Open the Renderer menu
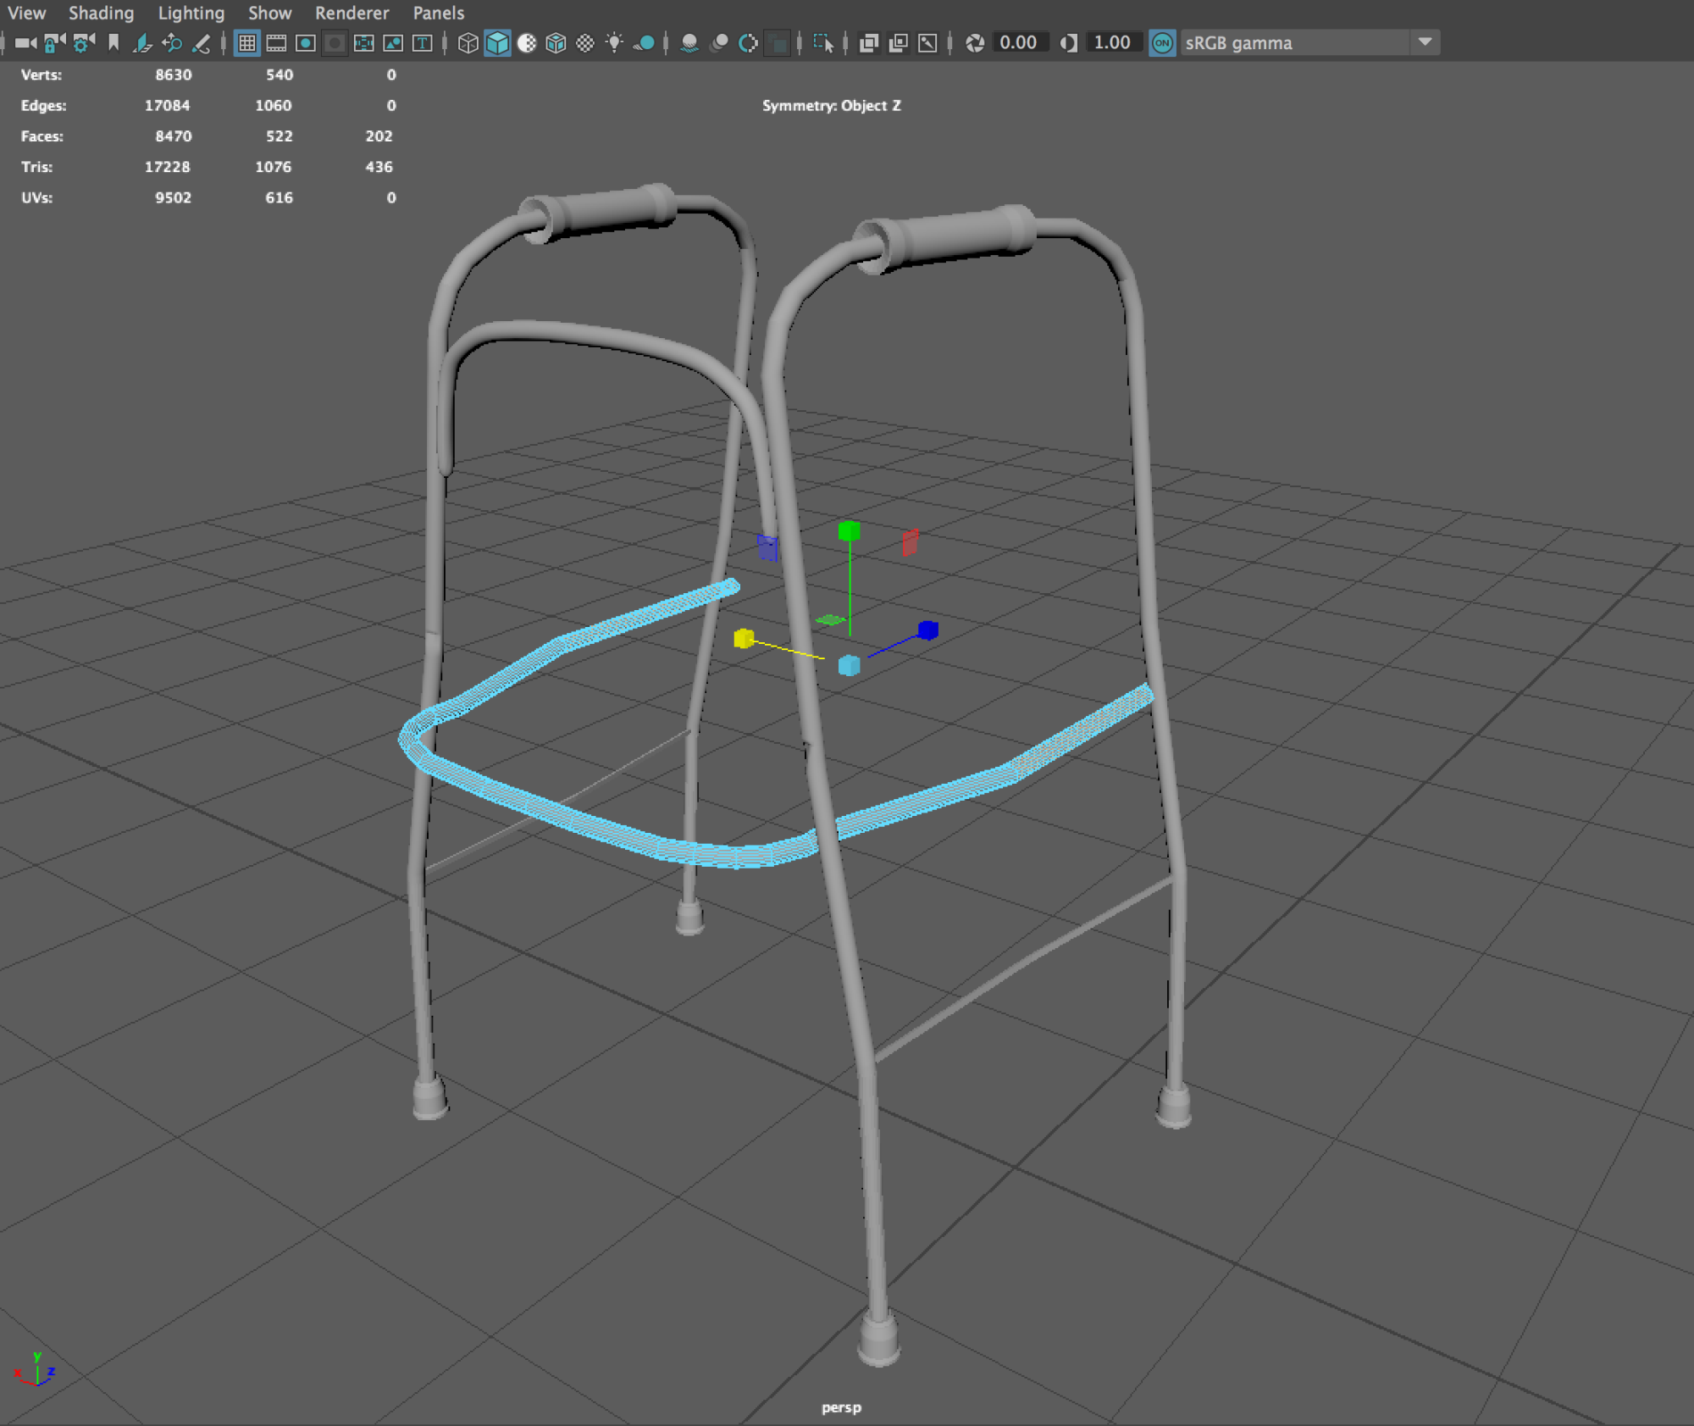This screenshot has width=1694, height=1426. (352, 13)
